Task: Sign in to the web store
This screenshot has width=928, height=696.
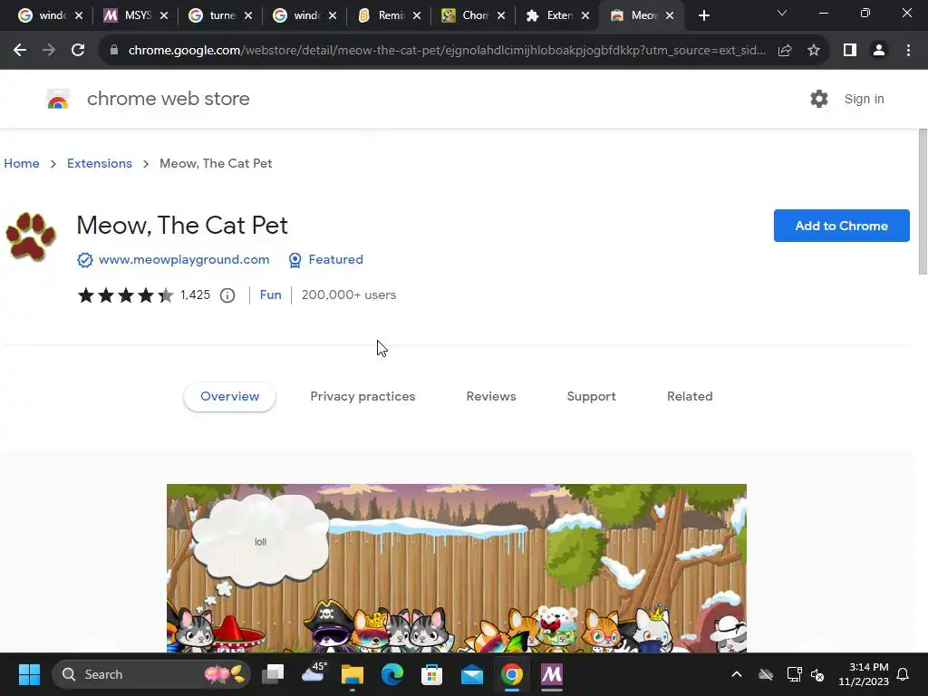Action: [864, 99]
